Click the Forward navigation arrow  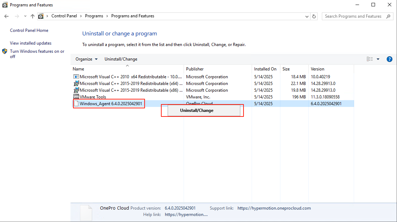click(x=17, y=16)
